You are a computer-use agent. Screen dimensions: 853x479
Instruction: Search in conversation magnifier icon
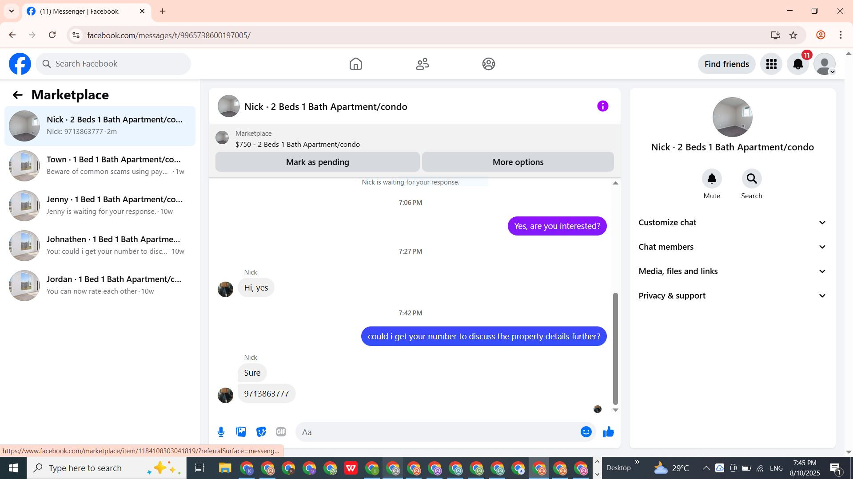pos(751,179)
